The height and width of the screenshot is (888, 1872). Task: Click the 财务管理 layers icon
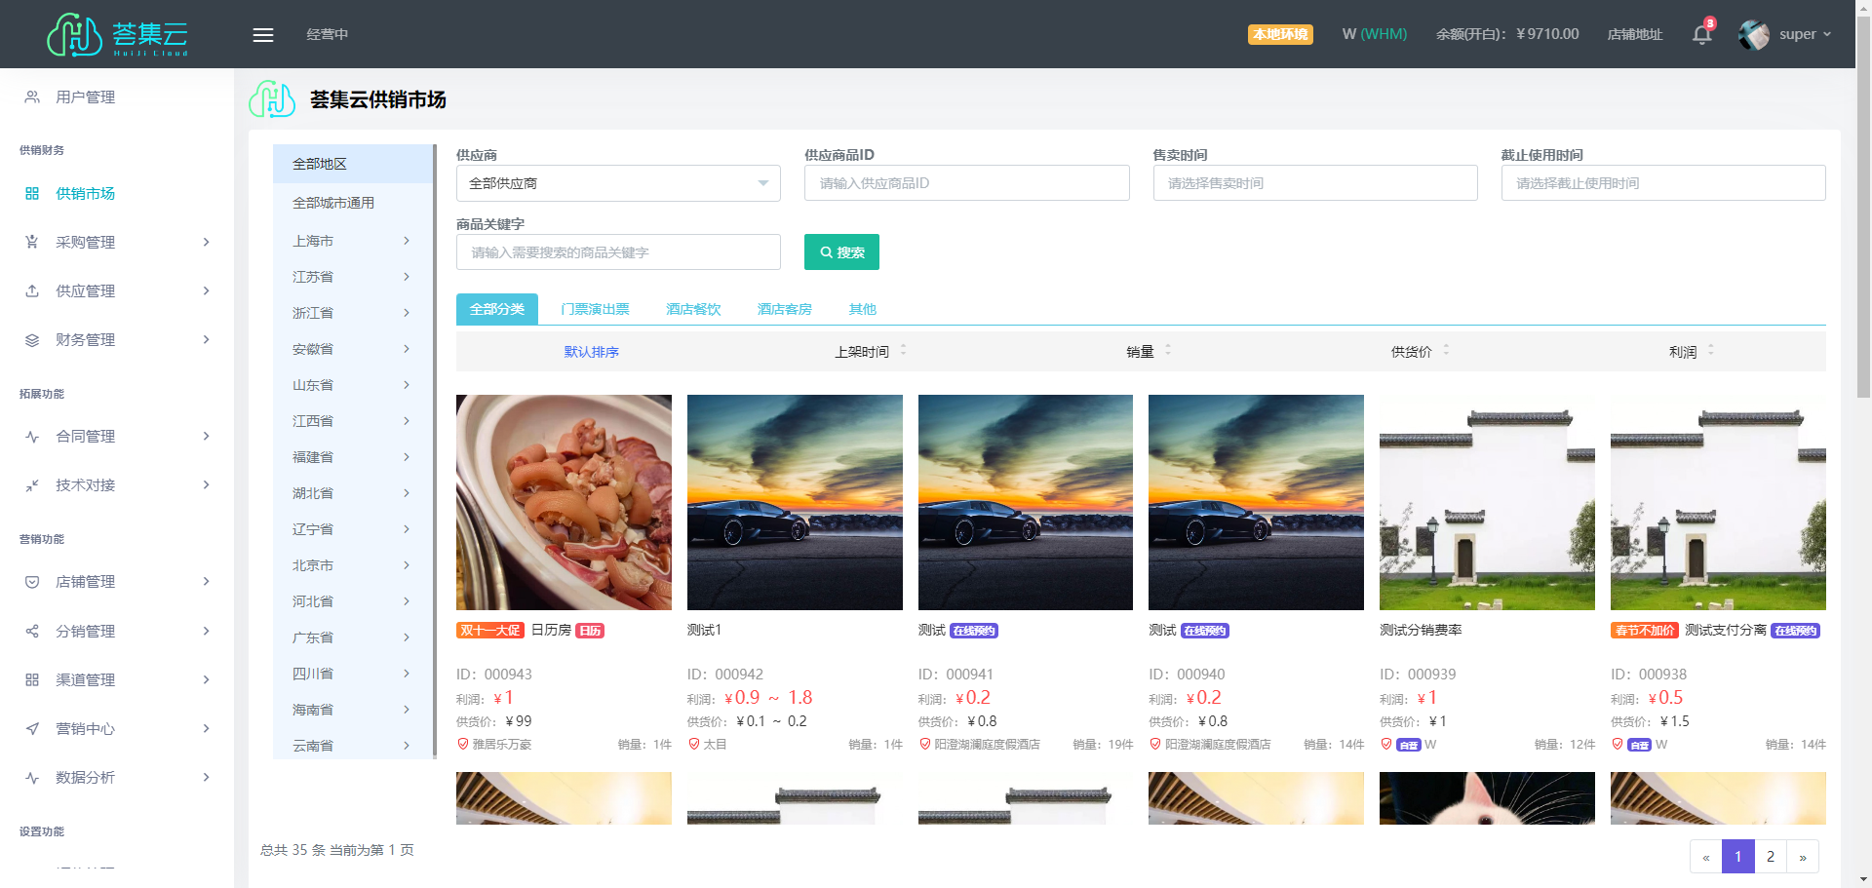click(x=32, y=340)
